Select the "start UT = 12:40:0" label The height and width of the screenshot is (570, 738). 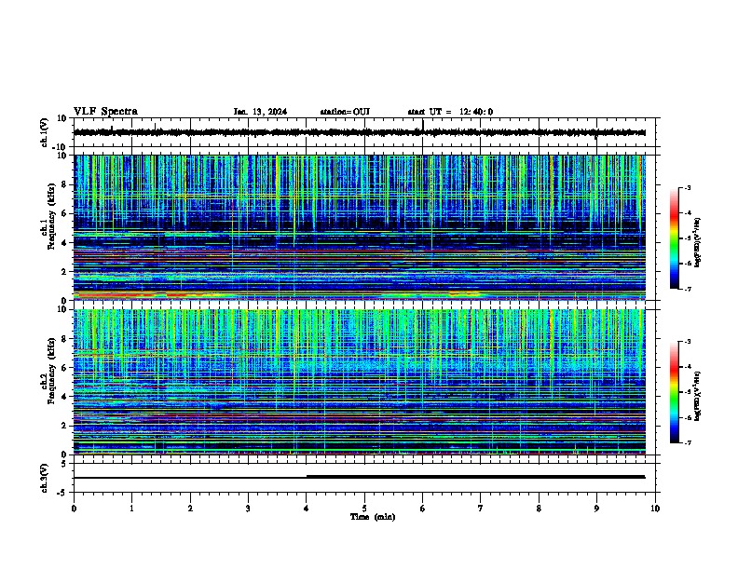(450, 112)
